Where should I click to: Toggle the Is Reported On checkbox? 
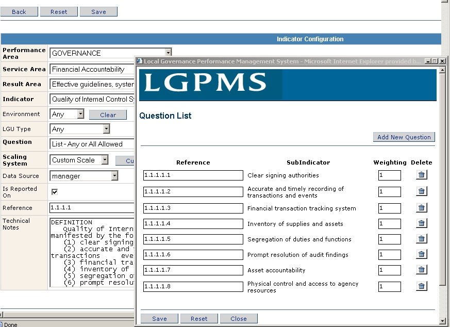tap(55, 192)
